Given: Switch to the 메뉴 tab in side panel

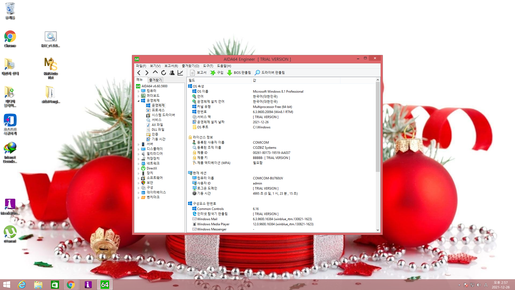Looking at the screenshot, I should [x=140, y=80].
